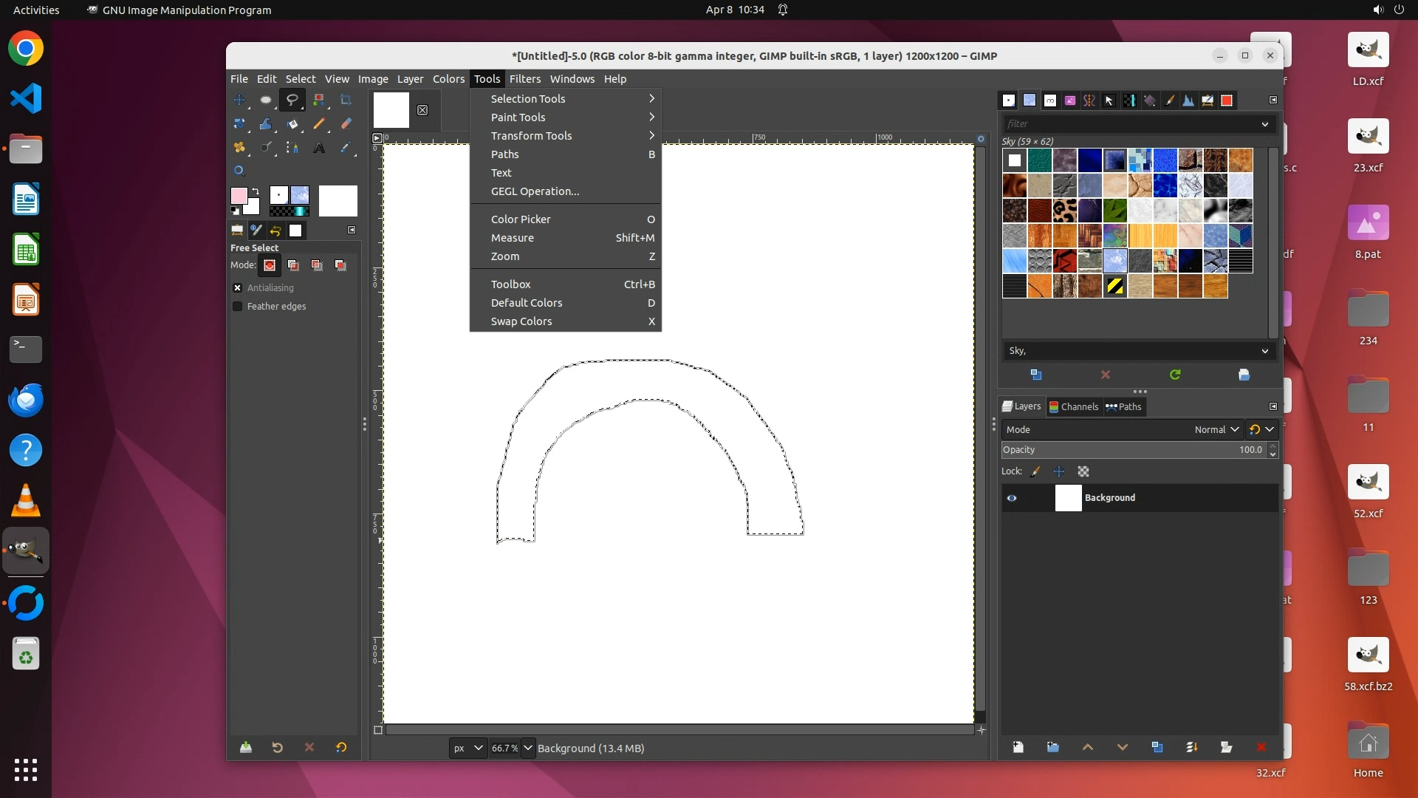This screenshot has height=798, width=1418.
Task: Open the layer Mode Normal dropdown
Action: tap(1216, 429)
